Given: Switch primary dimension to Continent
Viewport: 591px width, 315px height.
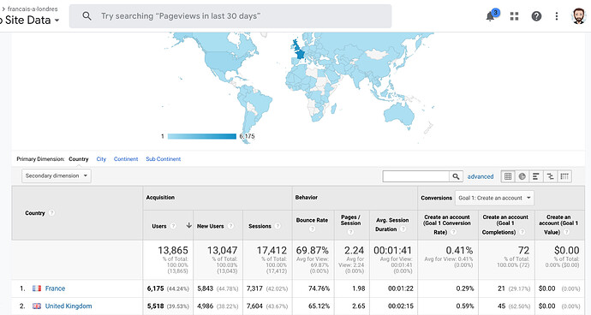Looking at the screenshot, I should pyautogui.click(x=126, y=159).
